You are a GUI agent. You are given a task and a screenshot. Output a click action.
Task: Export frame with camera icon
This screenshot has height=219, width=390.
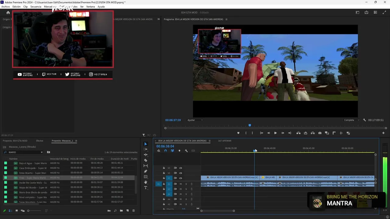[x=320, y=133]
